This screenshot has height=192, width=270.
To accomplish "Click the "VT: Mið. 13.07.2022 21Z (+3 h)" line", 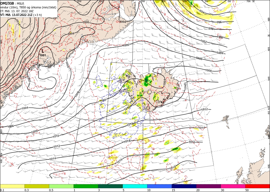I will point(21,15).
